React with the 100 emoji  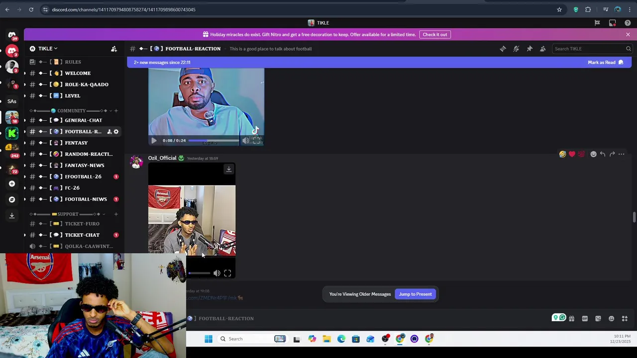pos(581,154)
